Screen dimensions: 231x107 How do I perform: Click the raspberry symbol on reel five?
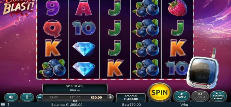(177, 8)
